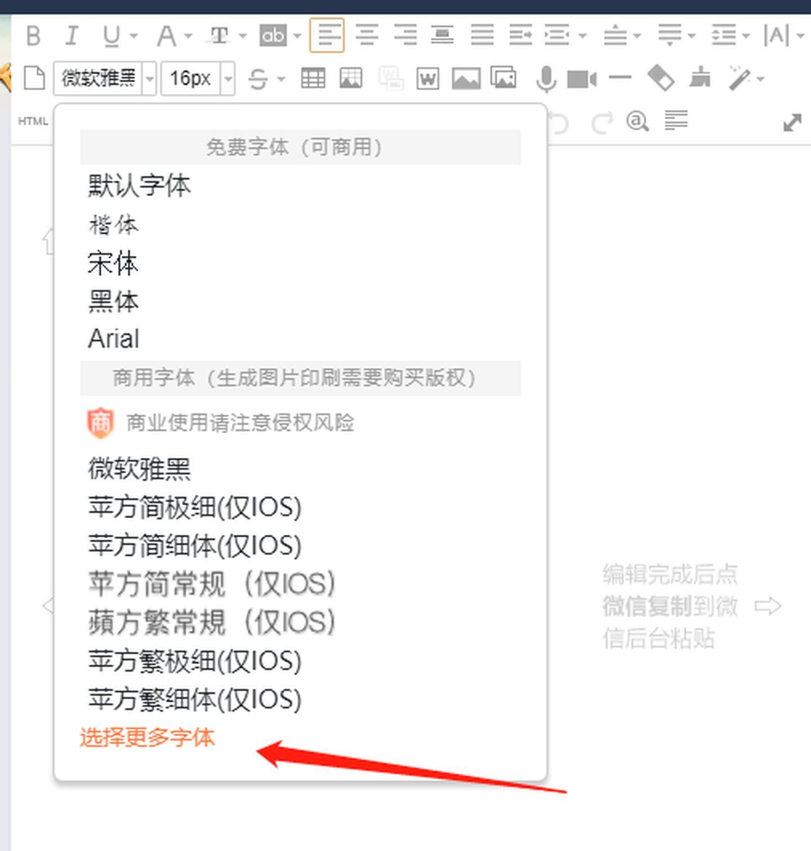Click the table with image icon
The image size is (811, 851).
pos(351,78)
